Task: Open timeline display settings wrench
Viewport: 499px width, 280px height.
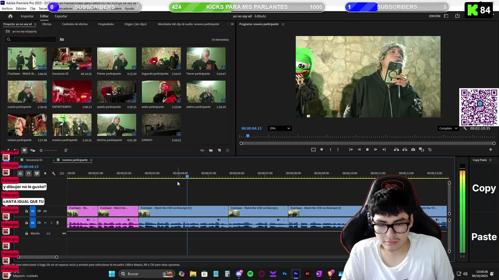Action: [x=53, y=173]
